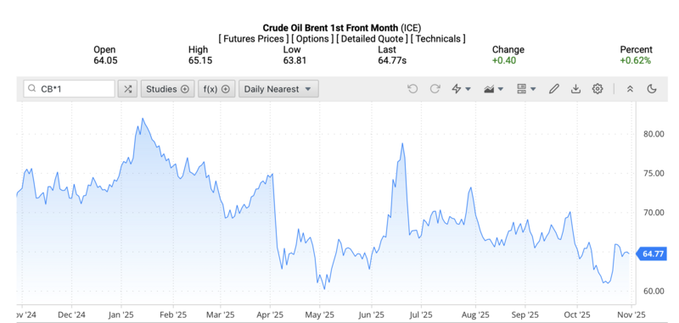Screen dimensions: 679x323
Task: Select the pencil drawing tool icon
Action: click(553, 89)
